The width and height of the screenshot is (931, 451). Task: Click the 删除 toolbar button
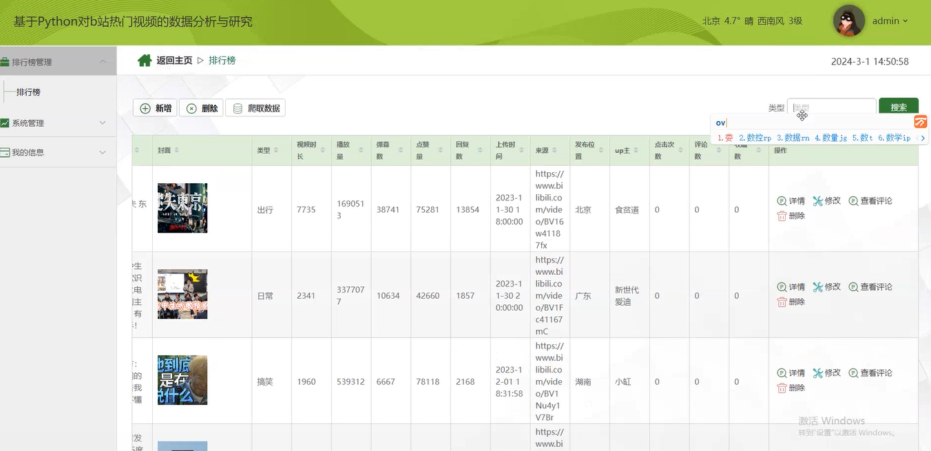tap(201, 108)
